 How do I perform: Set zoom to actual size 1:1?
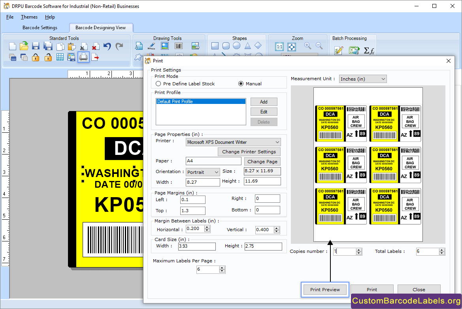[279, 47]
